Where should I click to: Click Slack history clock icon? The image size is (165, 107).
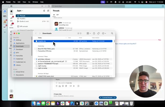pos(49,6)
